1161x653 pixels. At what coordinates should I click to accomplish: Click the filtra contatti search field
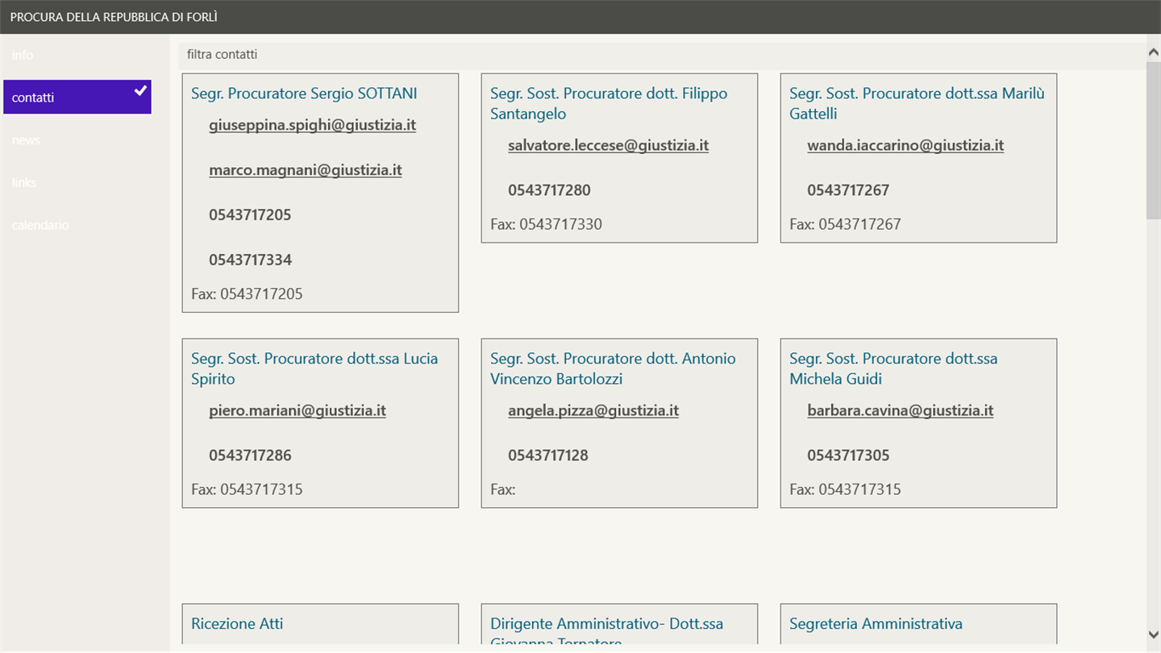[x=661, y=55]
